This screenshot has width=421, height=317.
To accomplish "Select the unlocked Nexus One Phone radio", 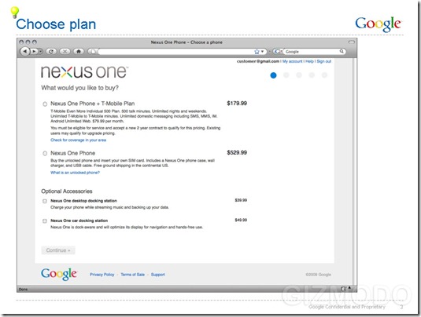I will [x=45, y=153].
